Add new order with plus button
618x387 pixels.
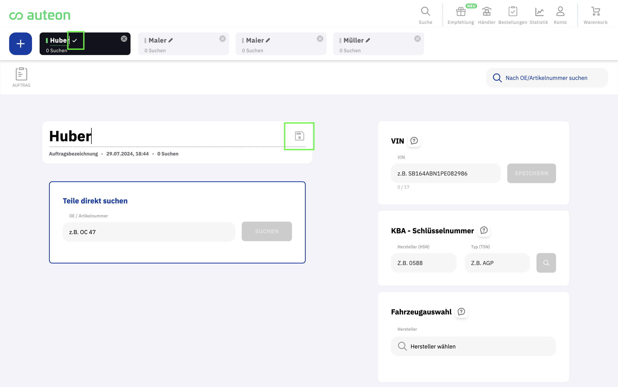[x=21, y=44]
